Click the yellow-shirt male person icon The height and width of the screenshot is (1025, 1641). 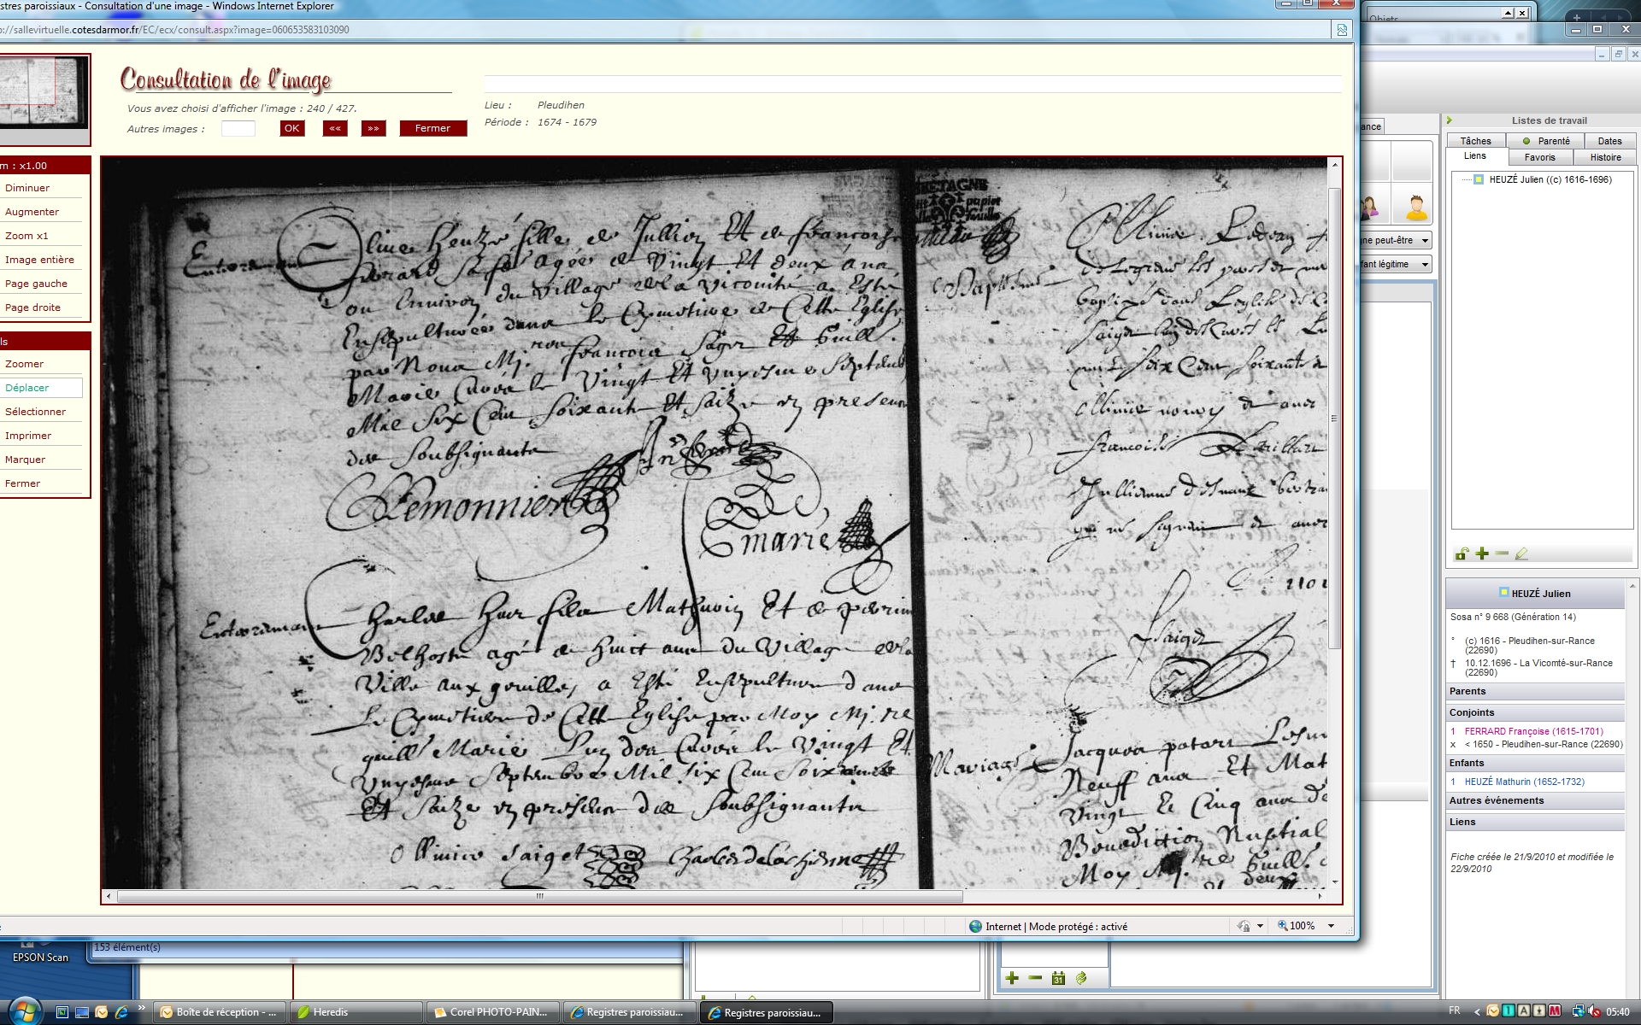pos(1415,208)
